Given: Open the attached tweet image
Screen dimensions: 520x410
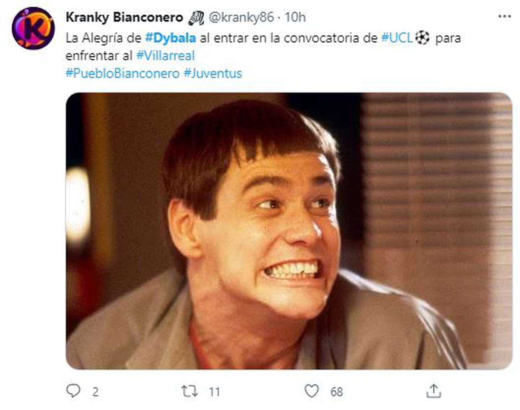Looking at the screenshot, I should tap(289, 231).
